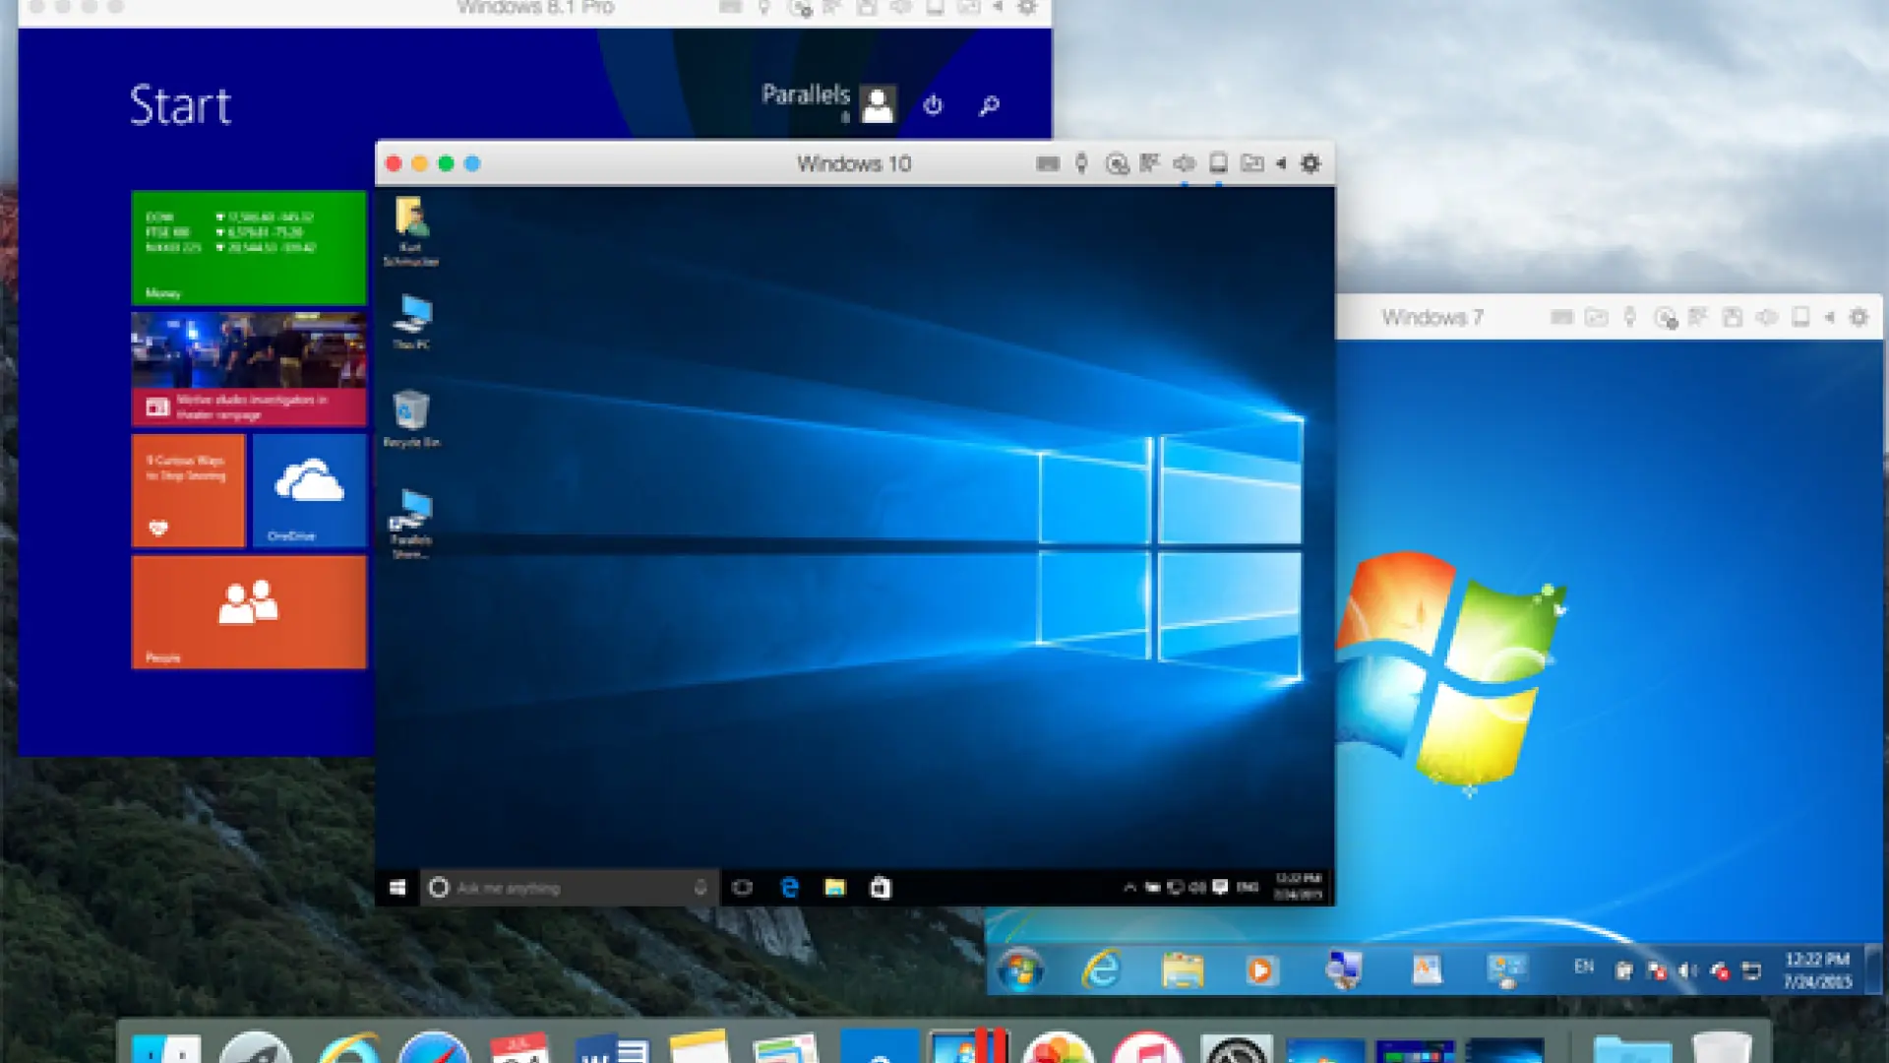The height and width of the screenshot is (1063, 1889).
Task: Click the power button on Windows 8.1 Start
Action: (x=933, y=104)
